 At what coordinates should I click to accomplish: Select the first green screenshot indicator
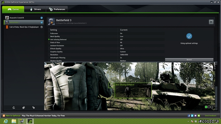(206, 107)
